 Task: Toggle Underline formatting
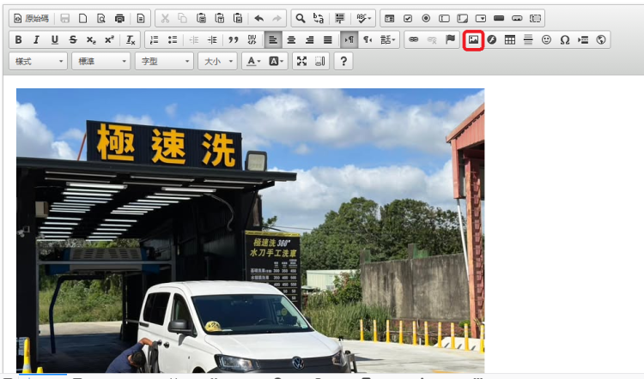55,39
